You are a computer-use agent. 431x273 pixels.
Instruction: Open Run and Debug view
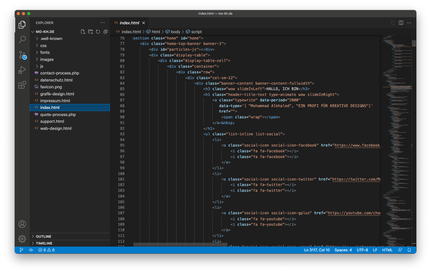(x=22, y=70)
